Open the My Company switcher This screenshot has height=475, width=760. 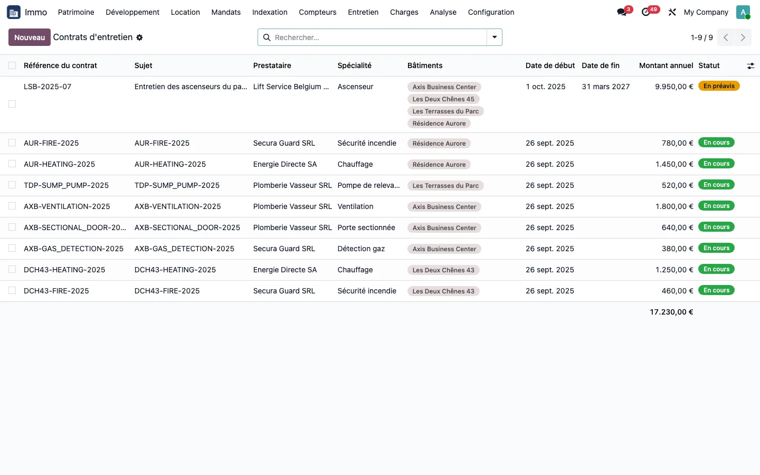[x=706, y=12]
